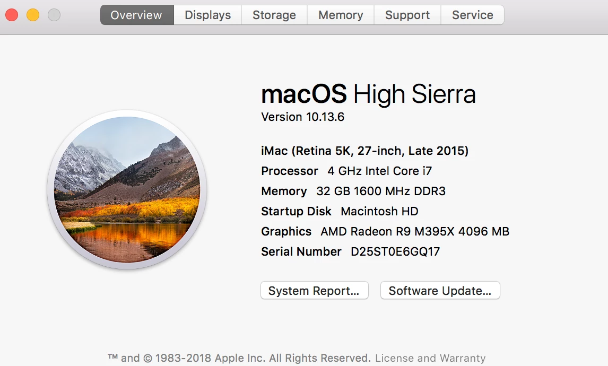Click the serial number D25ST0E6GQ17
Viewport: 608px width, 366px height.
(395, 251)
